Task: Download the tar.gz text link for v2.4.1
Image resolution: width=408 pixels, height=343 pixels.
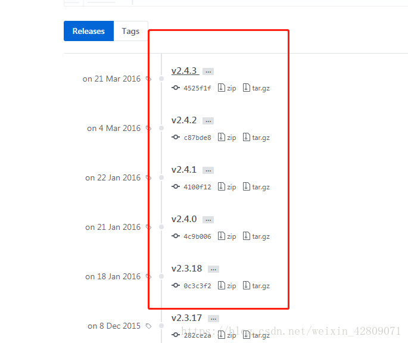Action: [261, 188]
